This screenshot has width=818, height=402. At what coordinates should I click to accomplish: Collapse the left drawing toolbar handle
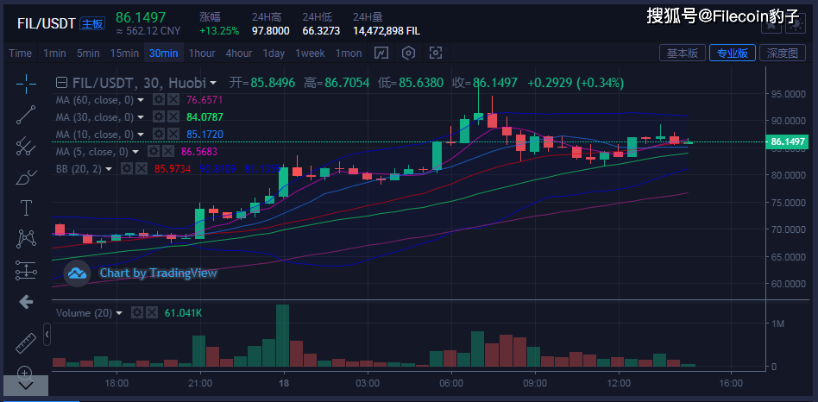47,334
